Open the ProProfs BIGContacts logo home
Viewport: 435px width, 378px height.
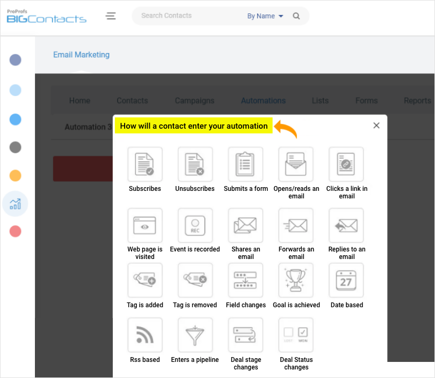(x=46, y=16)
